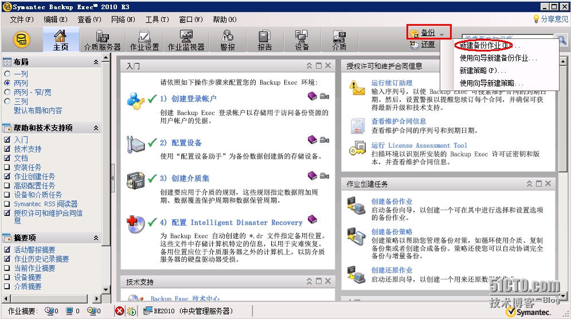Click the 创建备份作业 task icon
571x319 pixels.
[356, 205]
